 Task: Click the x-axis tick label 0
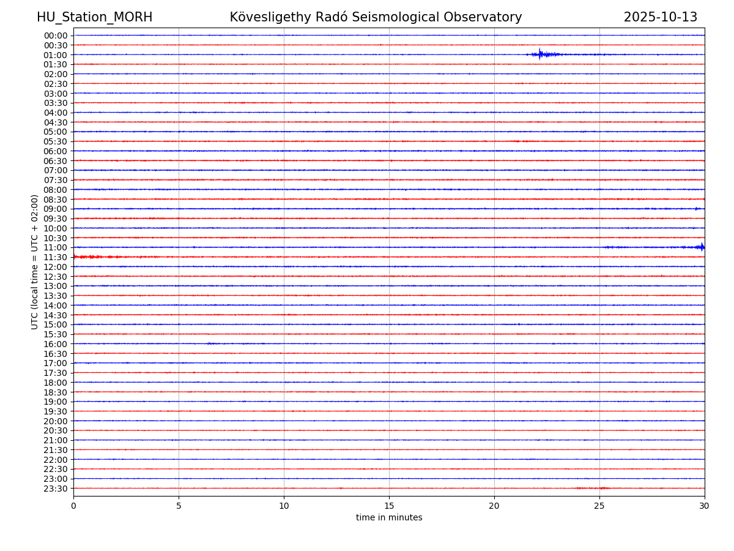(x=73, y=506)
